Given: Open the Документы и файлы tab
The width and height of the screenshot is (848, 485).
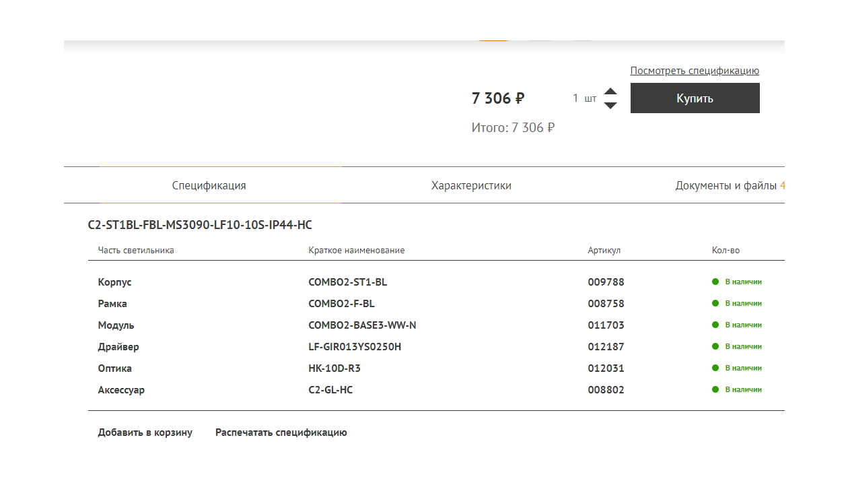Looking at the screenshot, I should (x=726, y=185).
